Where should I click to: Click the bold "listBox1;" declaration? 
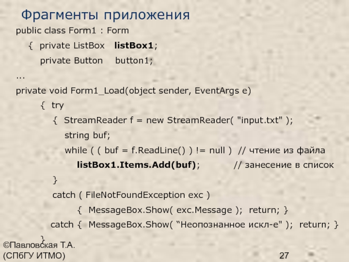point(136,45)
